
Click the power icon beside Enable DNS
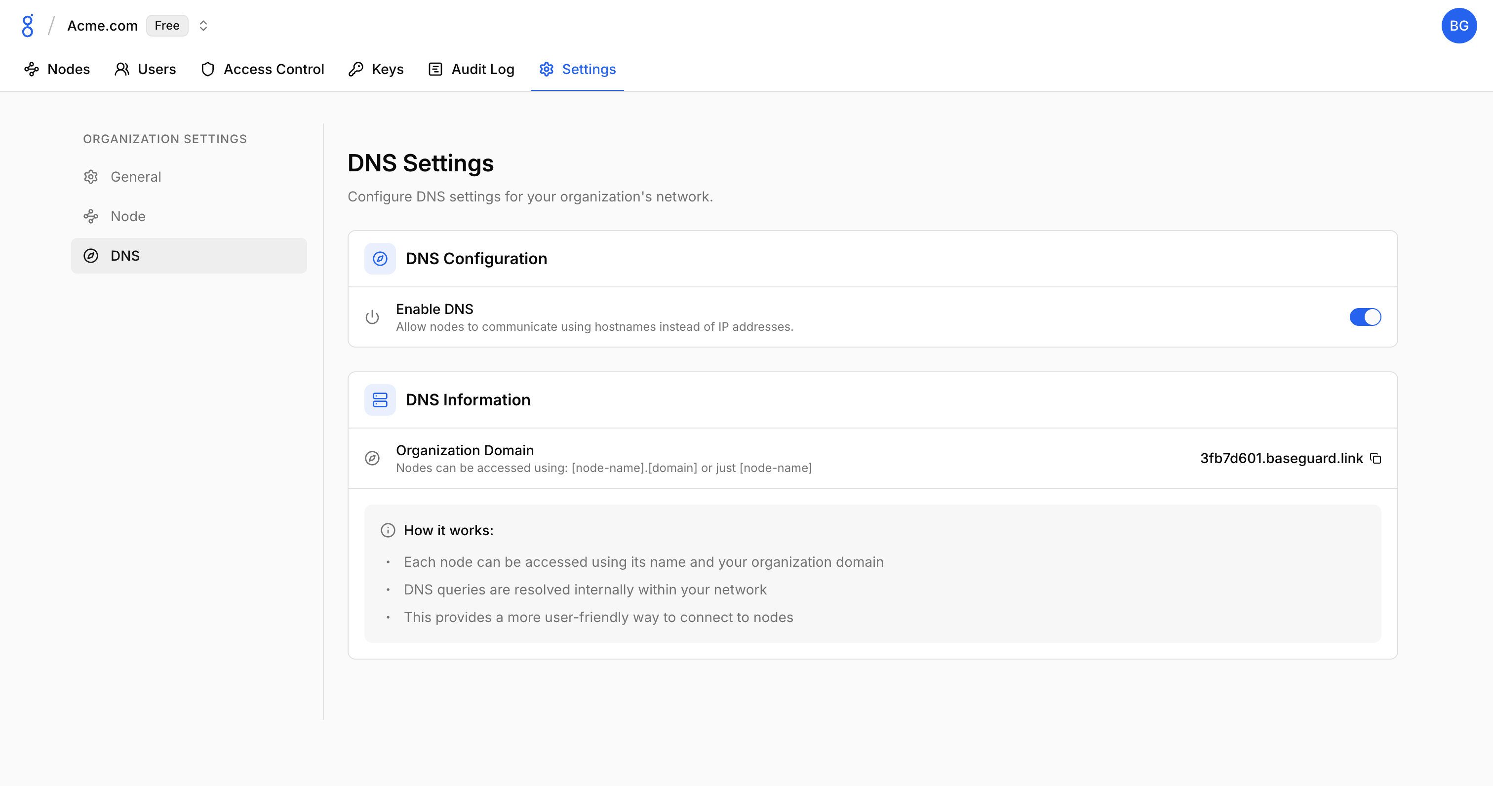(x=372, y=317)
